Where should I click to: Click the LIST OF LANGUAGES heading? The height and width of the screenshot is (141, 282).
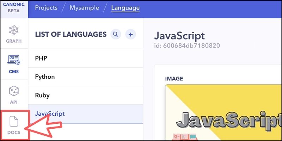71,34
